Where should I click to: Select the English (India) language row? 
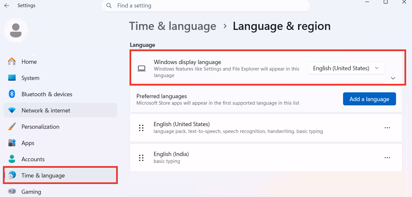pos(266,158)
